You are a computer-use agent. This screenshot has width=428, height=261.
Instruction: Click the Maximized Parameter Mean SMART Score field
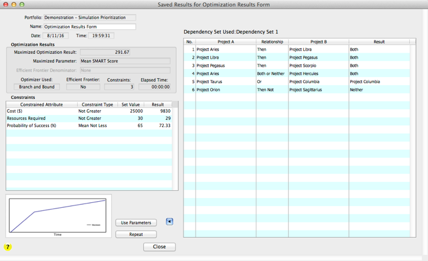125,61
